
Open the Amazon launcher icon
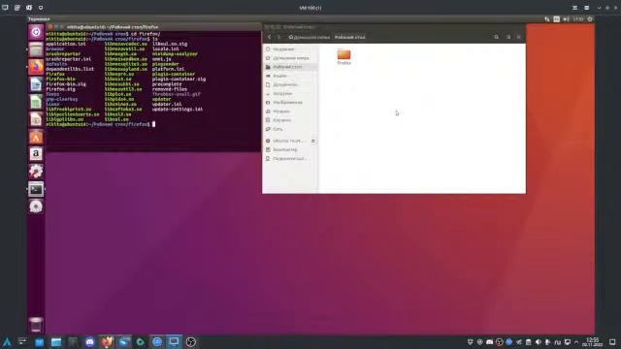tap(36, 154)
